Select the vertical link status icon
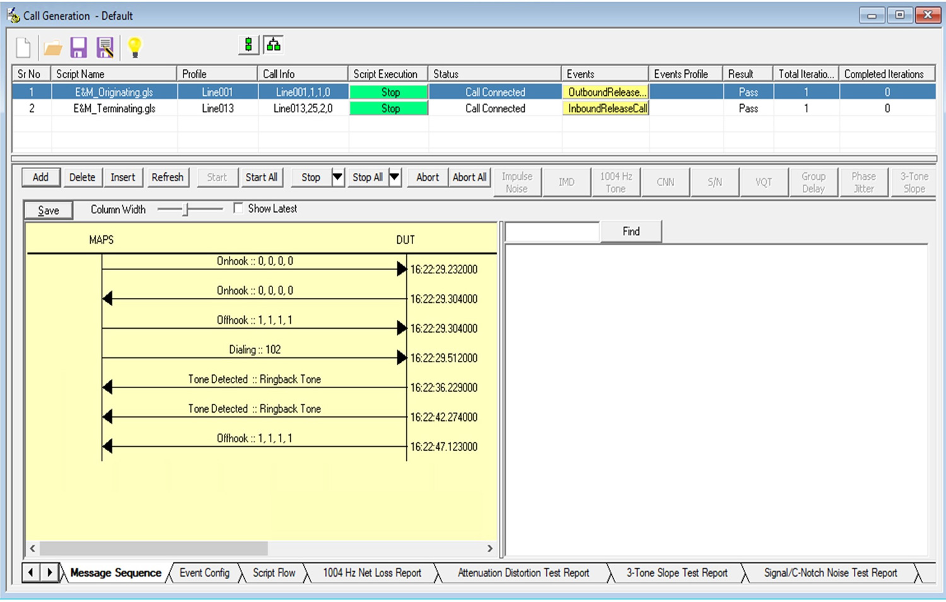 (x=248, y=44)
